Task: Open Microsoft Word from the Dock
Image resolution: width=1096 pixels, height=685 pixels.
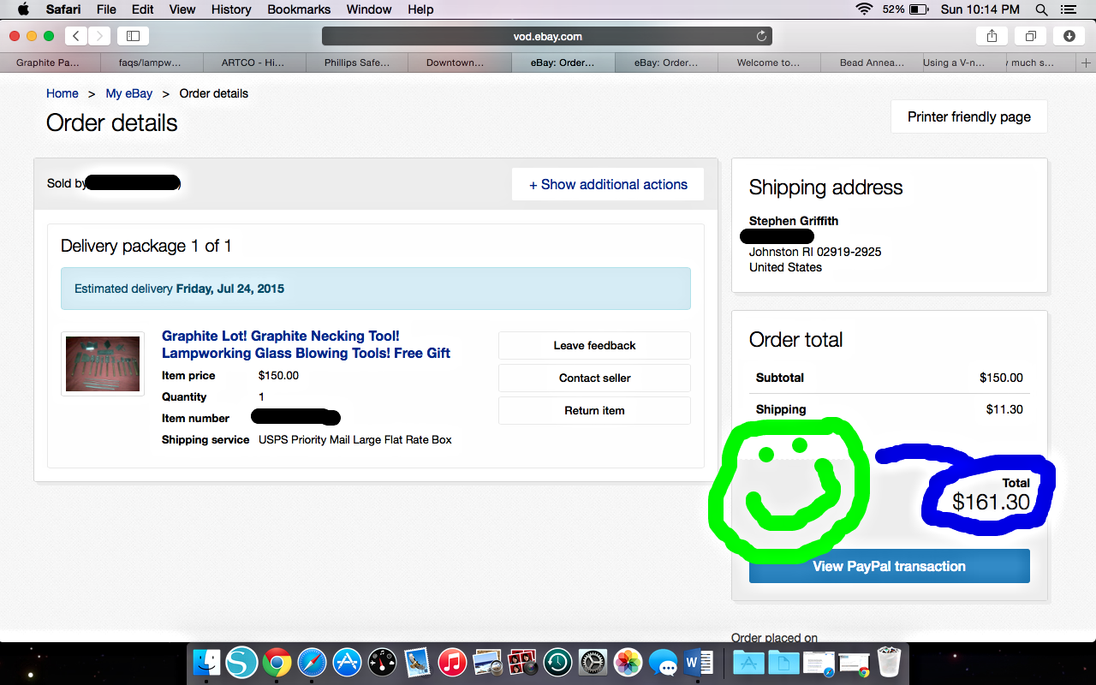Action: tap(699, 662)
